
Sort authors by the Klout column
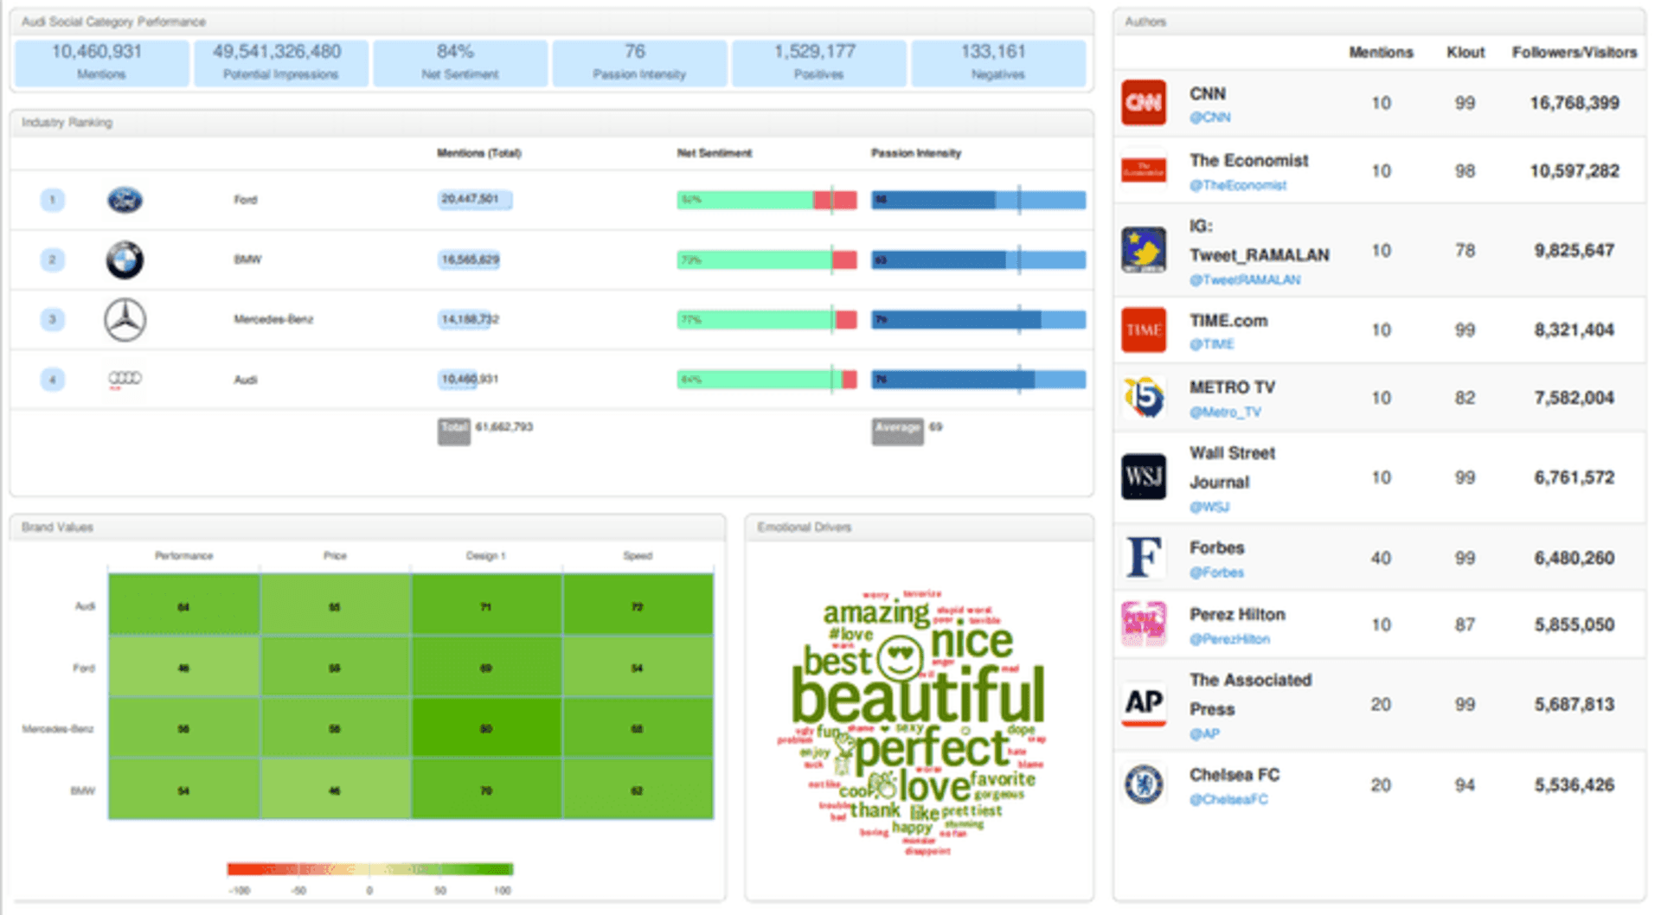[x=1465, y=52]
